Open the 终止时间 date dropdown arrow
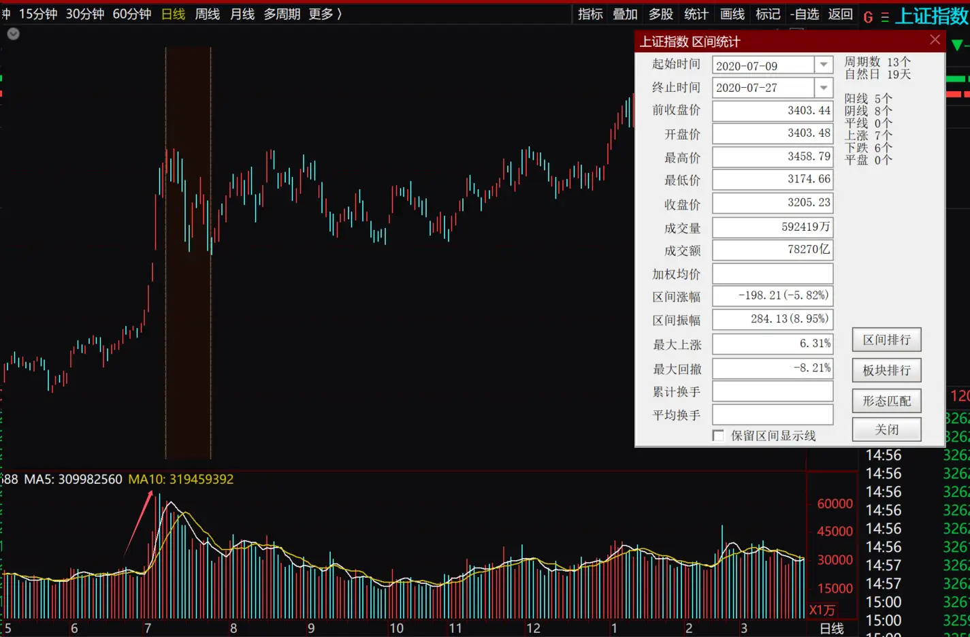Viewport: 970px width, 637px height. 824,88
